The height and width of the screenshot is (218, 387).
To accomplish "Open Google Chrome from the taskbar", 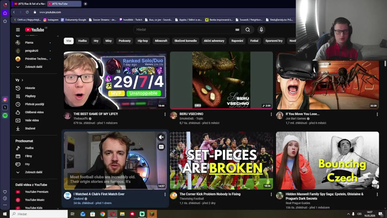I will 102,214.
